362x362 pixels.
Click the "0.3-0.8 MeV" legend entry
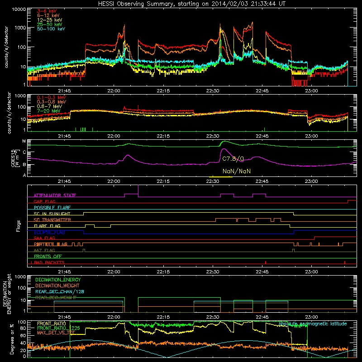pos(52,102)
